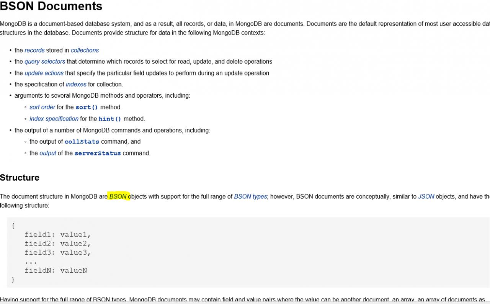
Task: Click the 'Structure' section heading
Action: 20,178
